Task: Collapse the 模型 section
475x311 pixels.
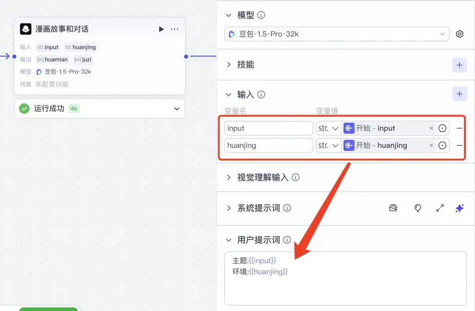Action: pos(228,15)
